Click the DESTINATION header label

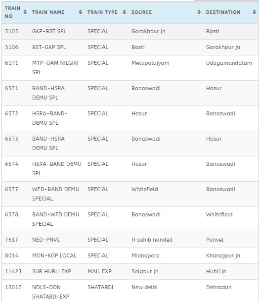[223, 12]
